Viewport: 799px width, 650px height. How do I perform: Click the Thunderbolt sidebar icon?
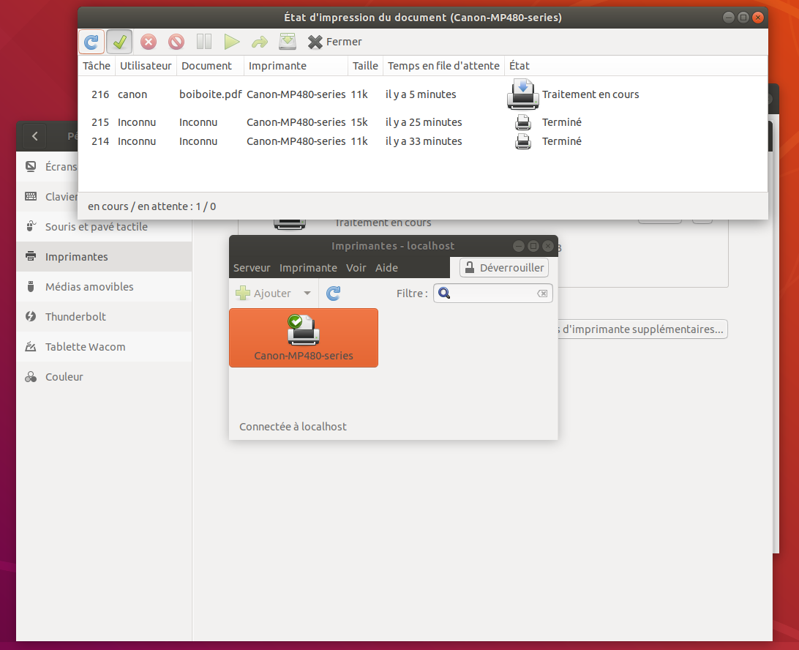pyautogui.click(x=31, y=317)
